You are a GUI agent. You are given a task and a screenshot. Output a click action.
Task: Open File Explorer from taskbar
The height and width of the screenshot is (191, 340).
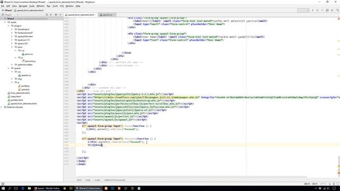(29, 188)
